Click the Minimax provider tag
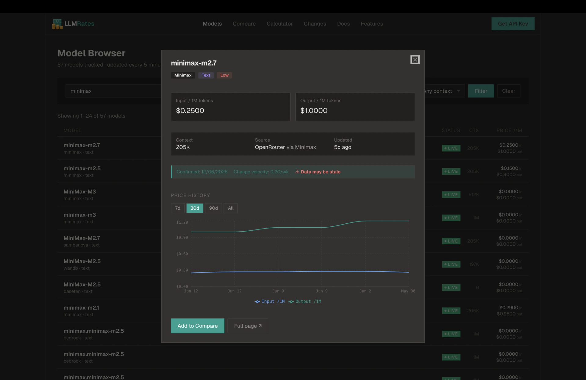 click(183, 75)
